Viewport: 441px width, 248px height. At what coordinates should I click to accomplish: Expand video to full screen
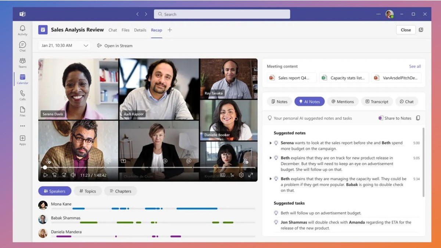click(x=251, y=175)
